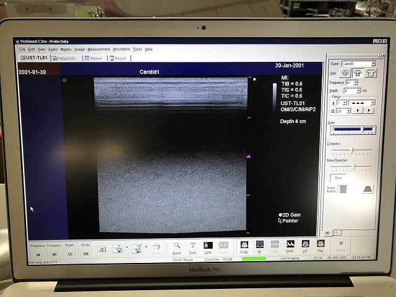
Task: Select the 2D Gain option on image
Action: pyautogui.click(x=290, y=215)
